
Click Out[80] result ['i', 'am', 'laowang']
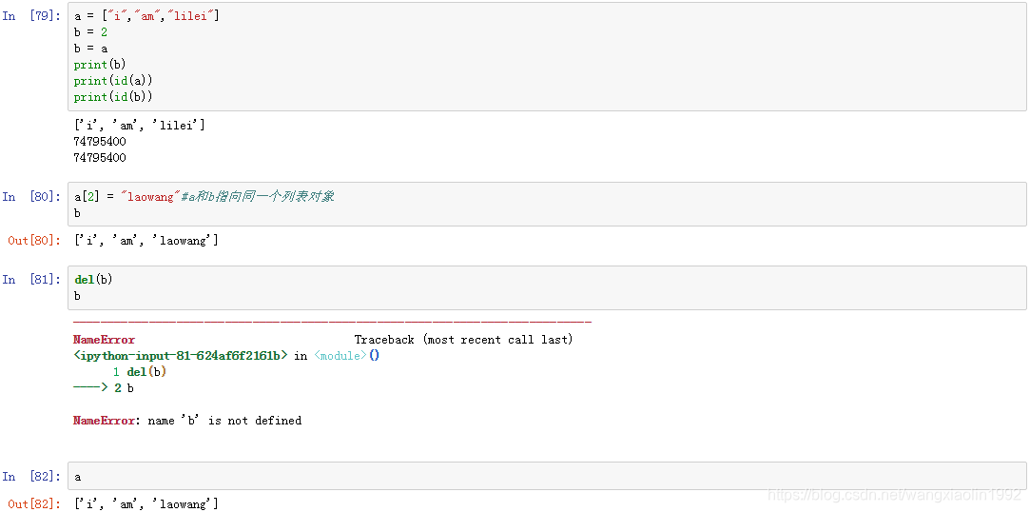146,241
